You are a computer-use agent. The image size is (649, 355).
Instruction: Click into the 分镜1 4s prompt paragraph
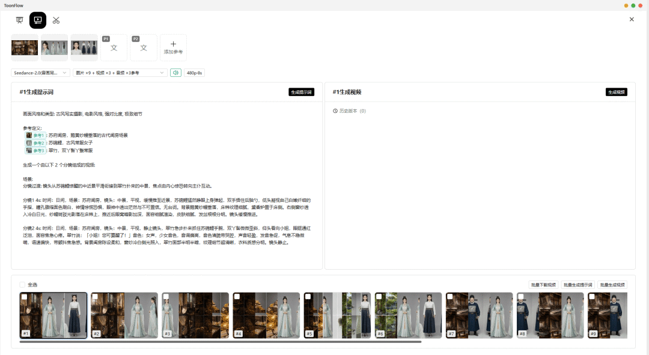click(x=167, y=207)
